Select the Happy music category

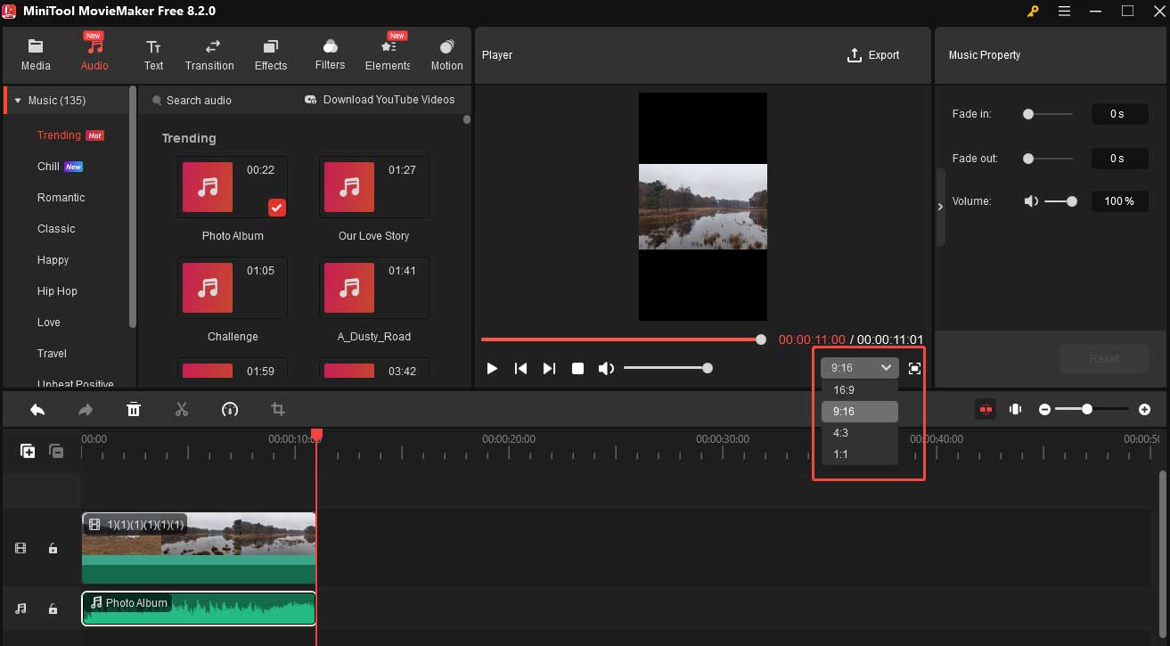tap(53, 260)
